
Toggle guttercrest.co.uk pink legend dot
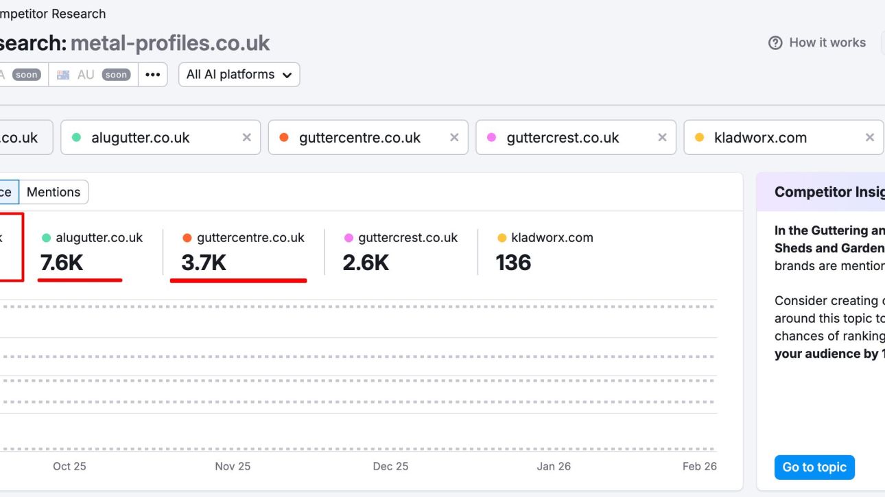(x=349, y=238)
